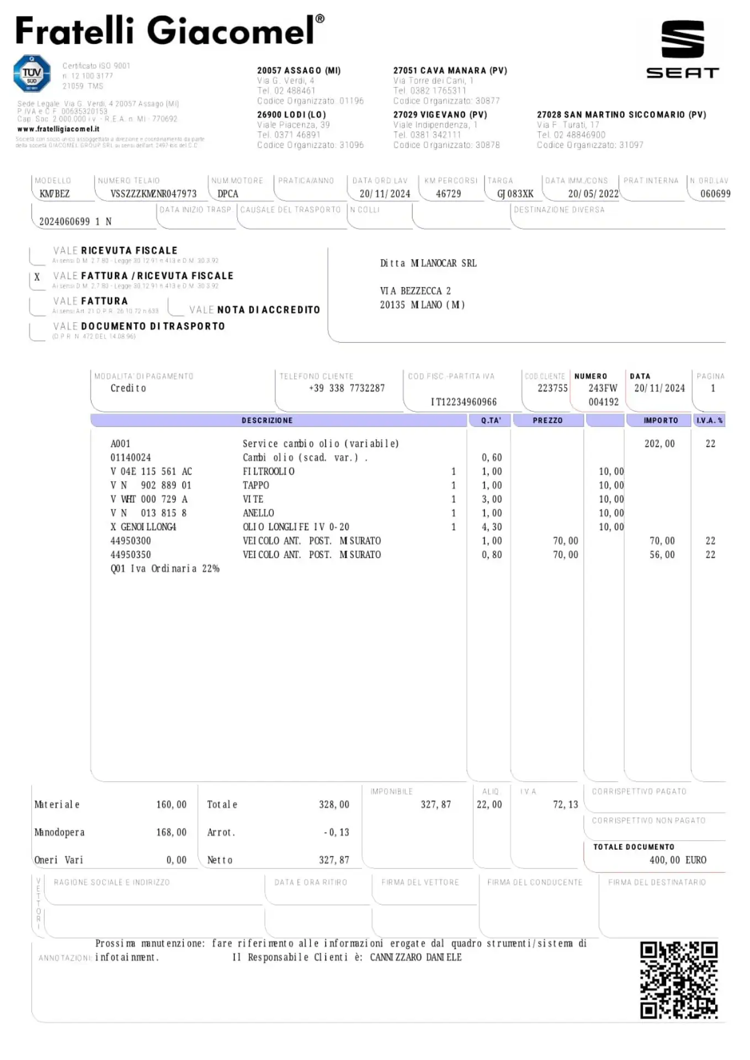Select payment method Credito

(x=128, y=388)
